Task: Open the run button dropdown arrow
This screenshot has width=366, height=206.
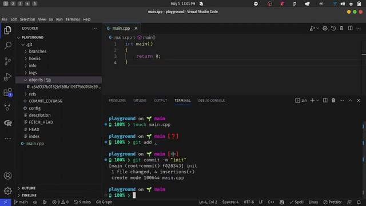Action: coord(317,29)
